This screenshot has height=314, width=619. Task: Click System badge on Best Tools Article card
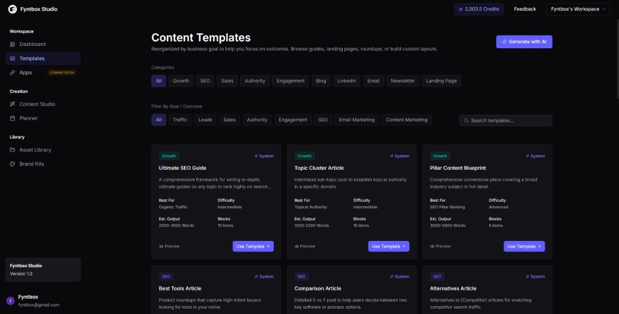(x=264, y=277)
